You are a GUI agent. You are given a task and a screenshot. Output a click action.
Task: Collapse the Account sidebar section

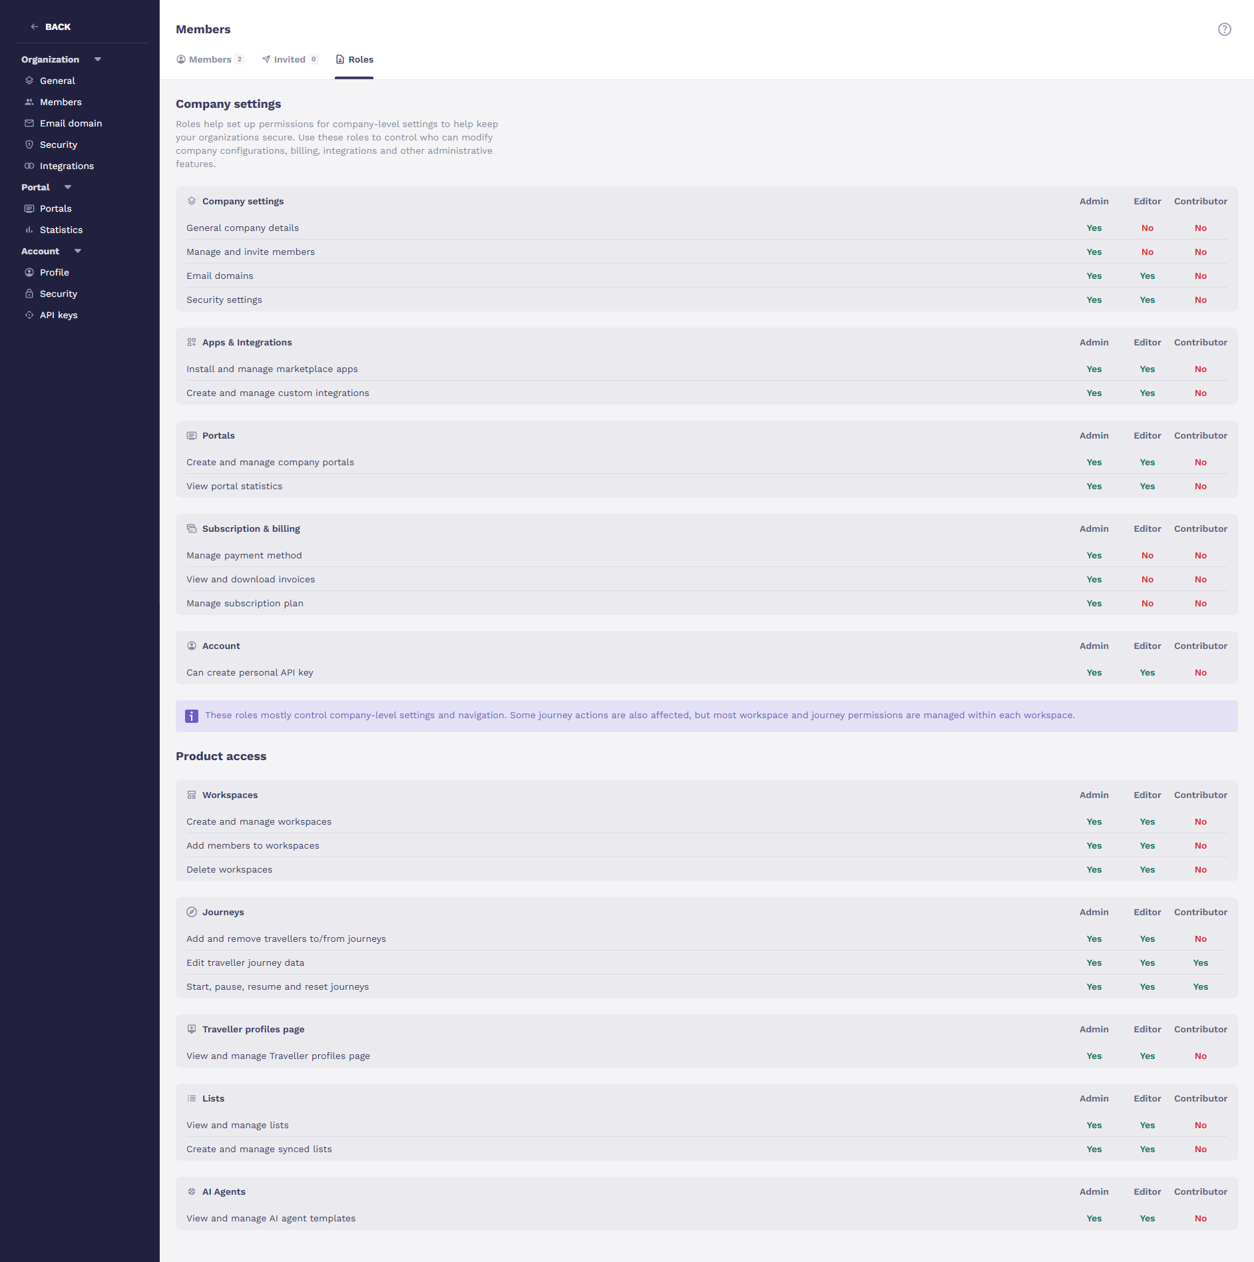tap(78, 251)
